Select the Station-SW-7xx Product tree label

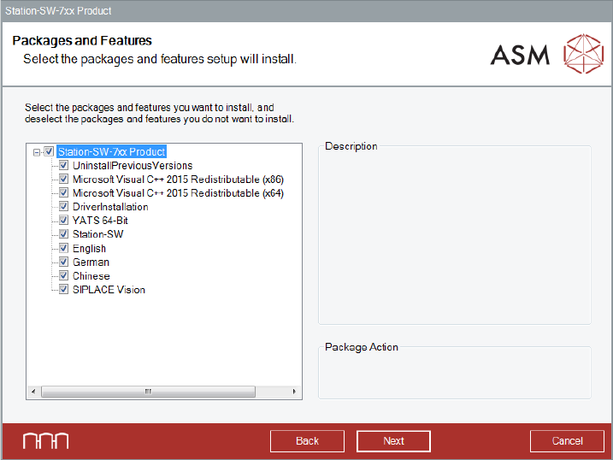click(x=111, y=151)
